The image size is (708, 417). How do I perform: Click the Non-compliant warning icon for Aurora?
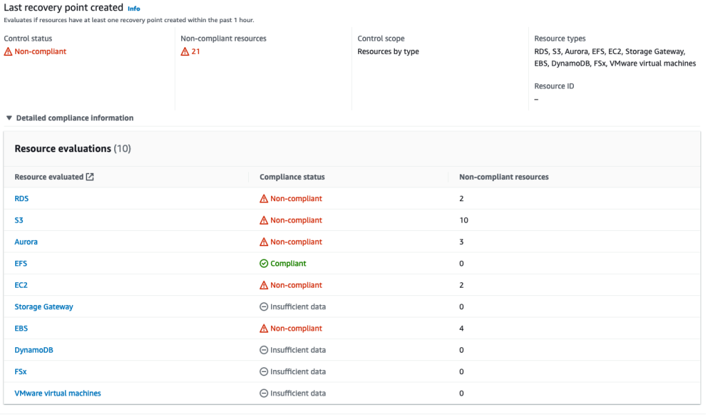pyautogui.click(x=263, y=241)
